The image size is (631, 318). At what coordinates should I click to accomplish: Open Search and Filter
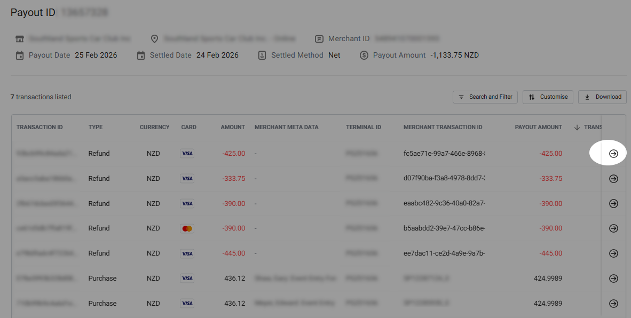point(485,97)
